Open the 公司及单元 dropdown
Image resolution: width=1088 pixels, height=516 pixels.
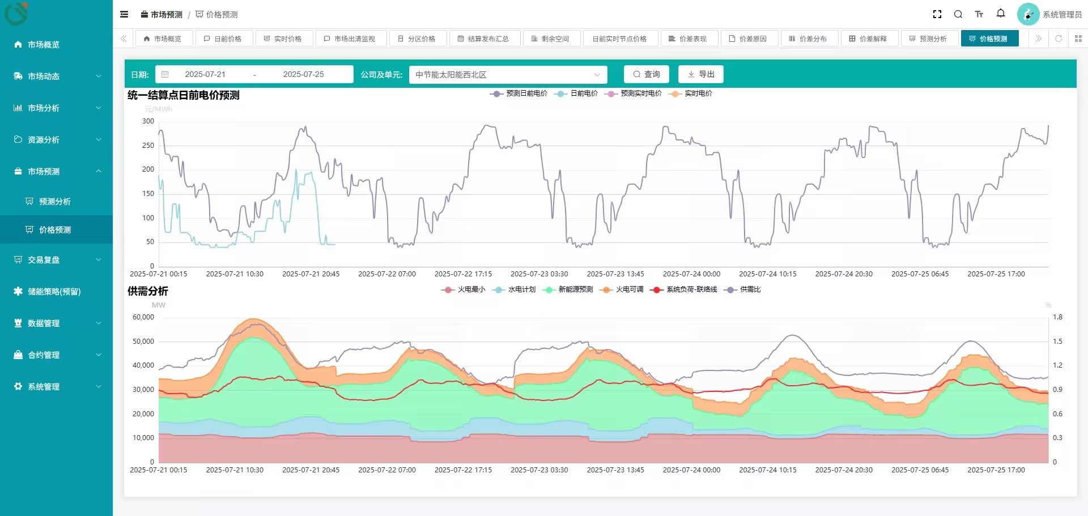point(507,75)
